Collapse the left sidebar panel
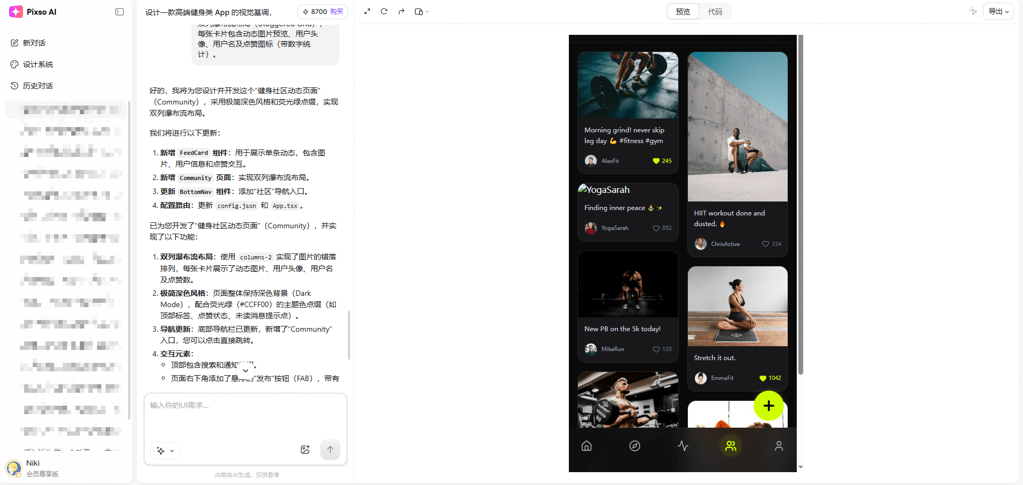 click(x=120, y=12)
